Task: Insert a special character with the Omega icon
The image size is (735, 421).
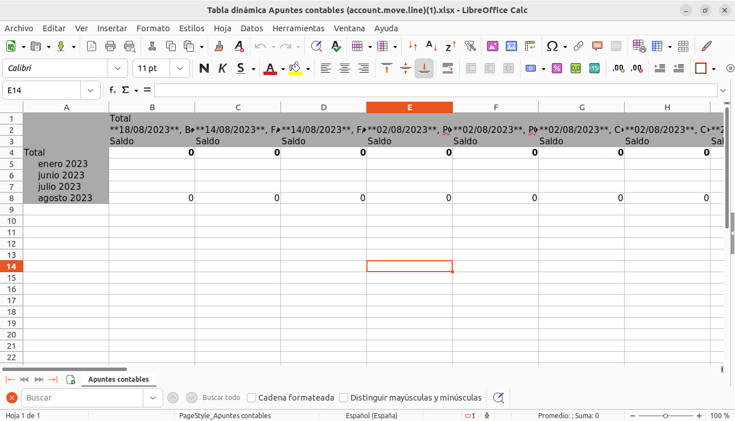Action: pyautogui.click(x=552, y=47)
